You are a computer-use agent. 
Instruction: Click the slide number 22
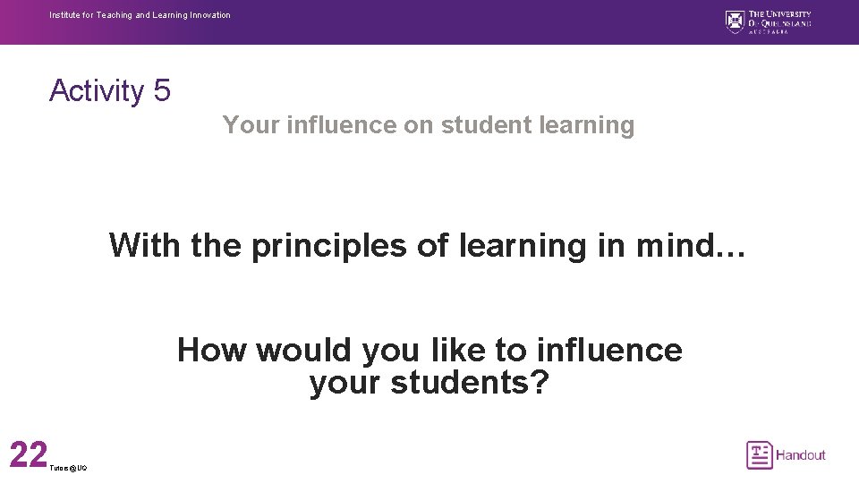29,454
